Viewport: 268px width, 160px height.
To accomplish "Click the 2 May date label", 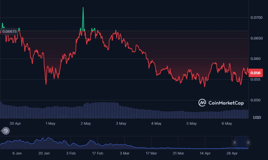I will (x=86, y=123).
